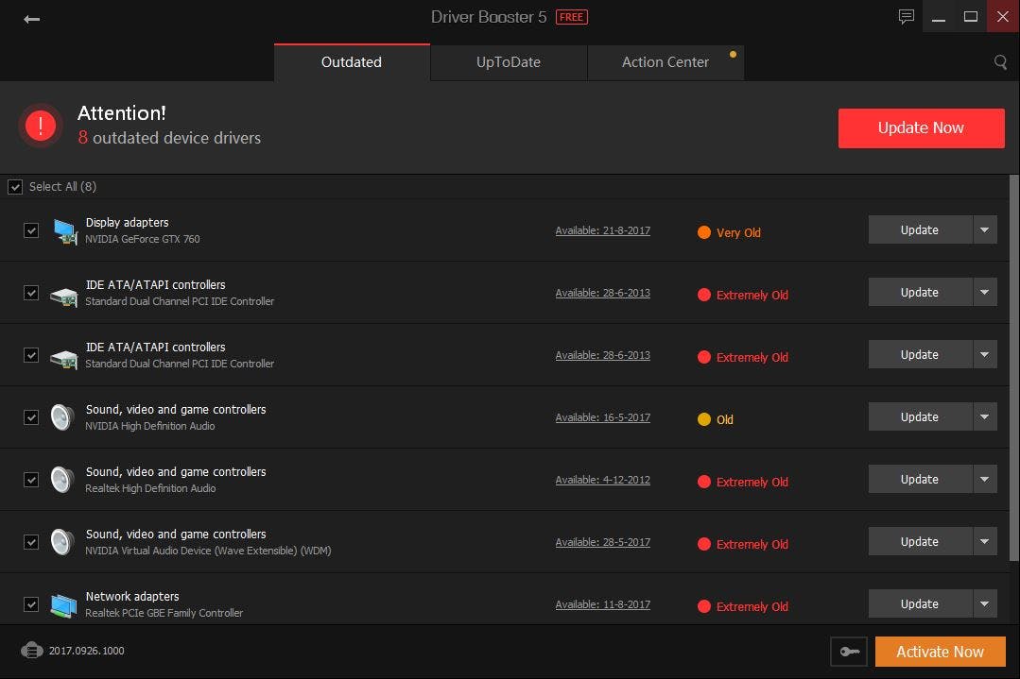The image size is (1020, 679).
Task: Update the NVIDIA GeForce GTX 760 driver
Action: coord(920,230)
